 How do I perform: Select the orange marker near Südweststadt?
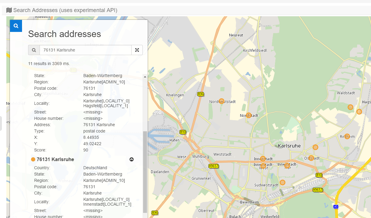coord(282,182)
